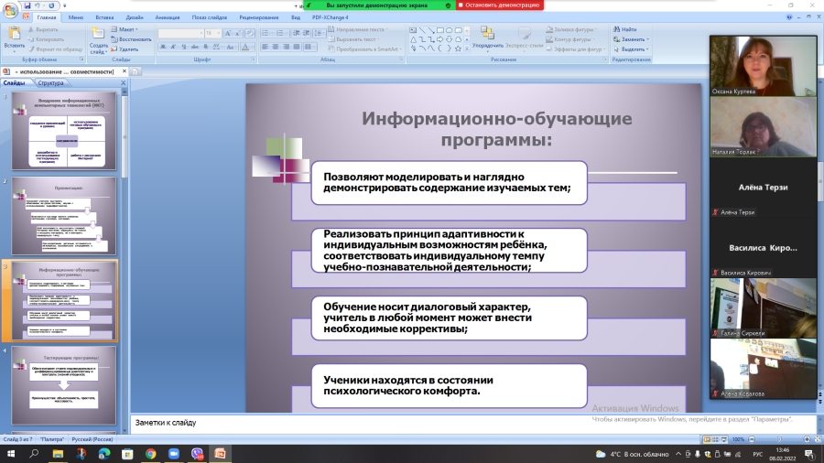Image resolution: width=824 pixels, height=463 pixels.
Task: Switch to the Вставка ribbon tab
Action: (x=103, y=16)
